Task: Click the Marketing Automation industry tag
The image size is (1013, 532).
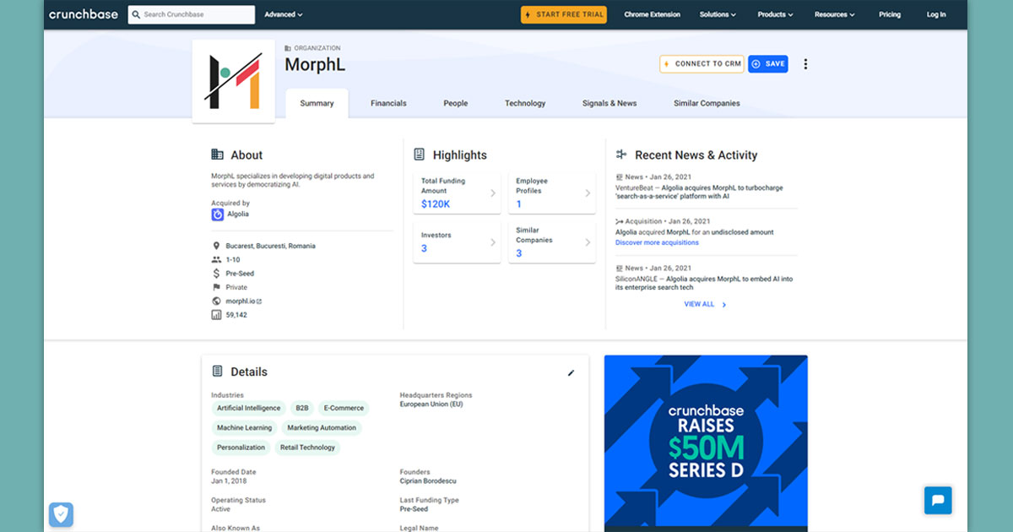Action: click(322, 428)
